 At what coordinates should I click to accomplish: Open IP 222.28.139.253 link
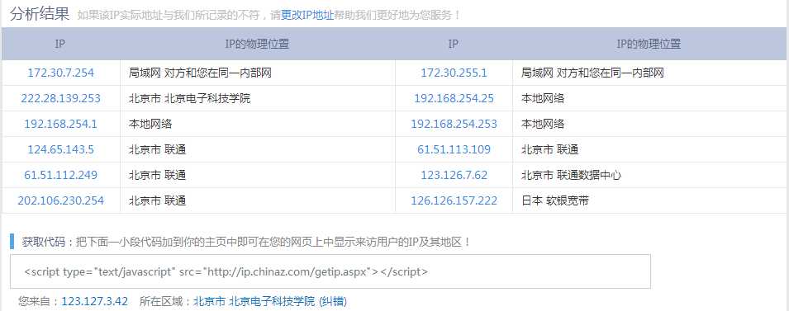click(x=60, y=98)
